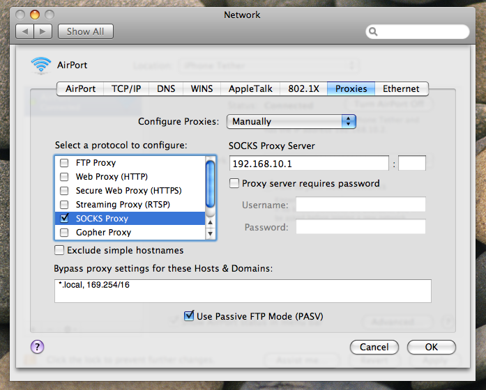Click the purple help question mark
This screenshot has height=390, width=486.
[x=38, y=346]
